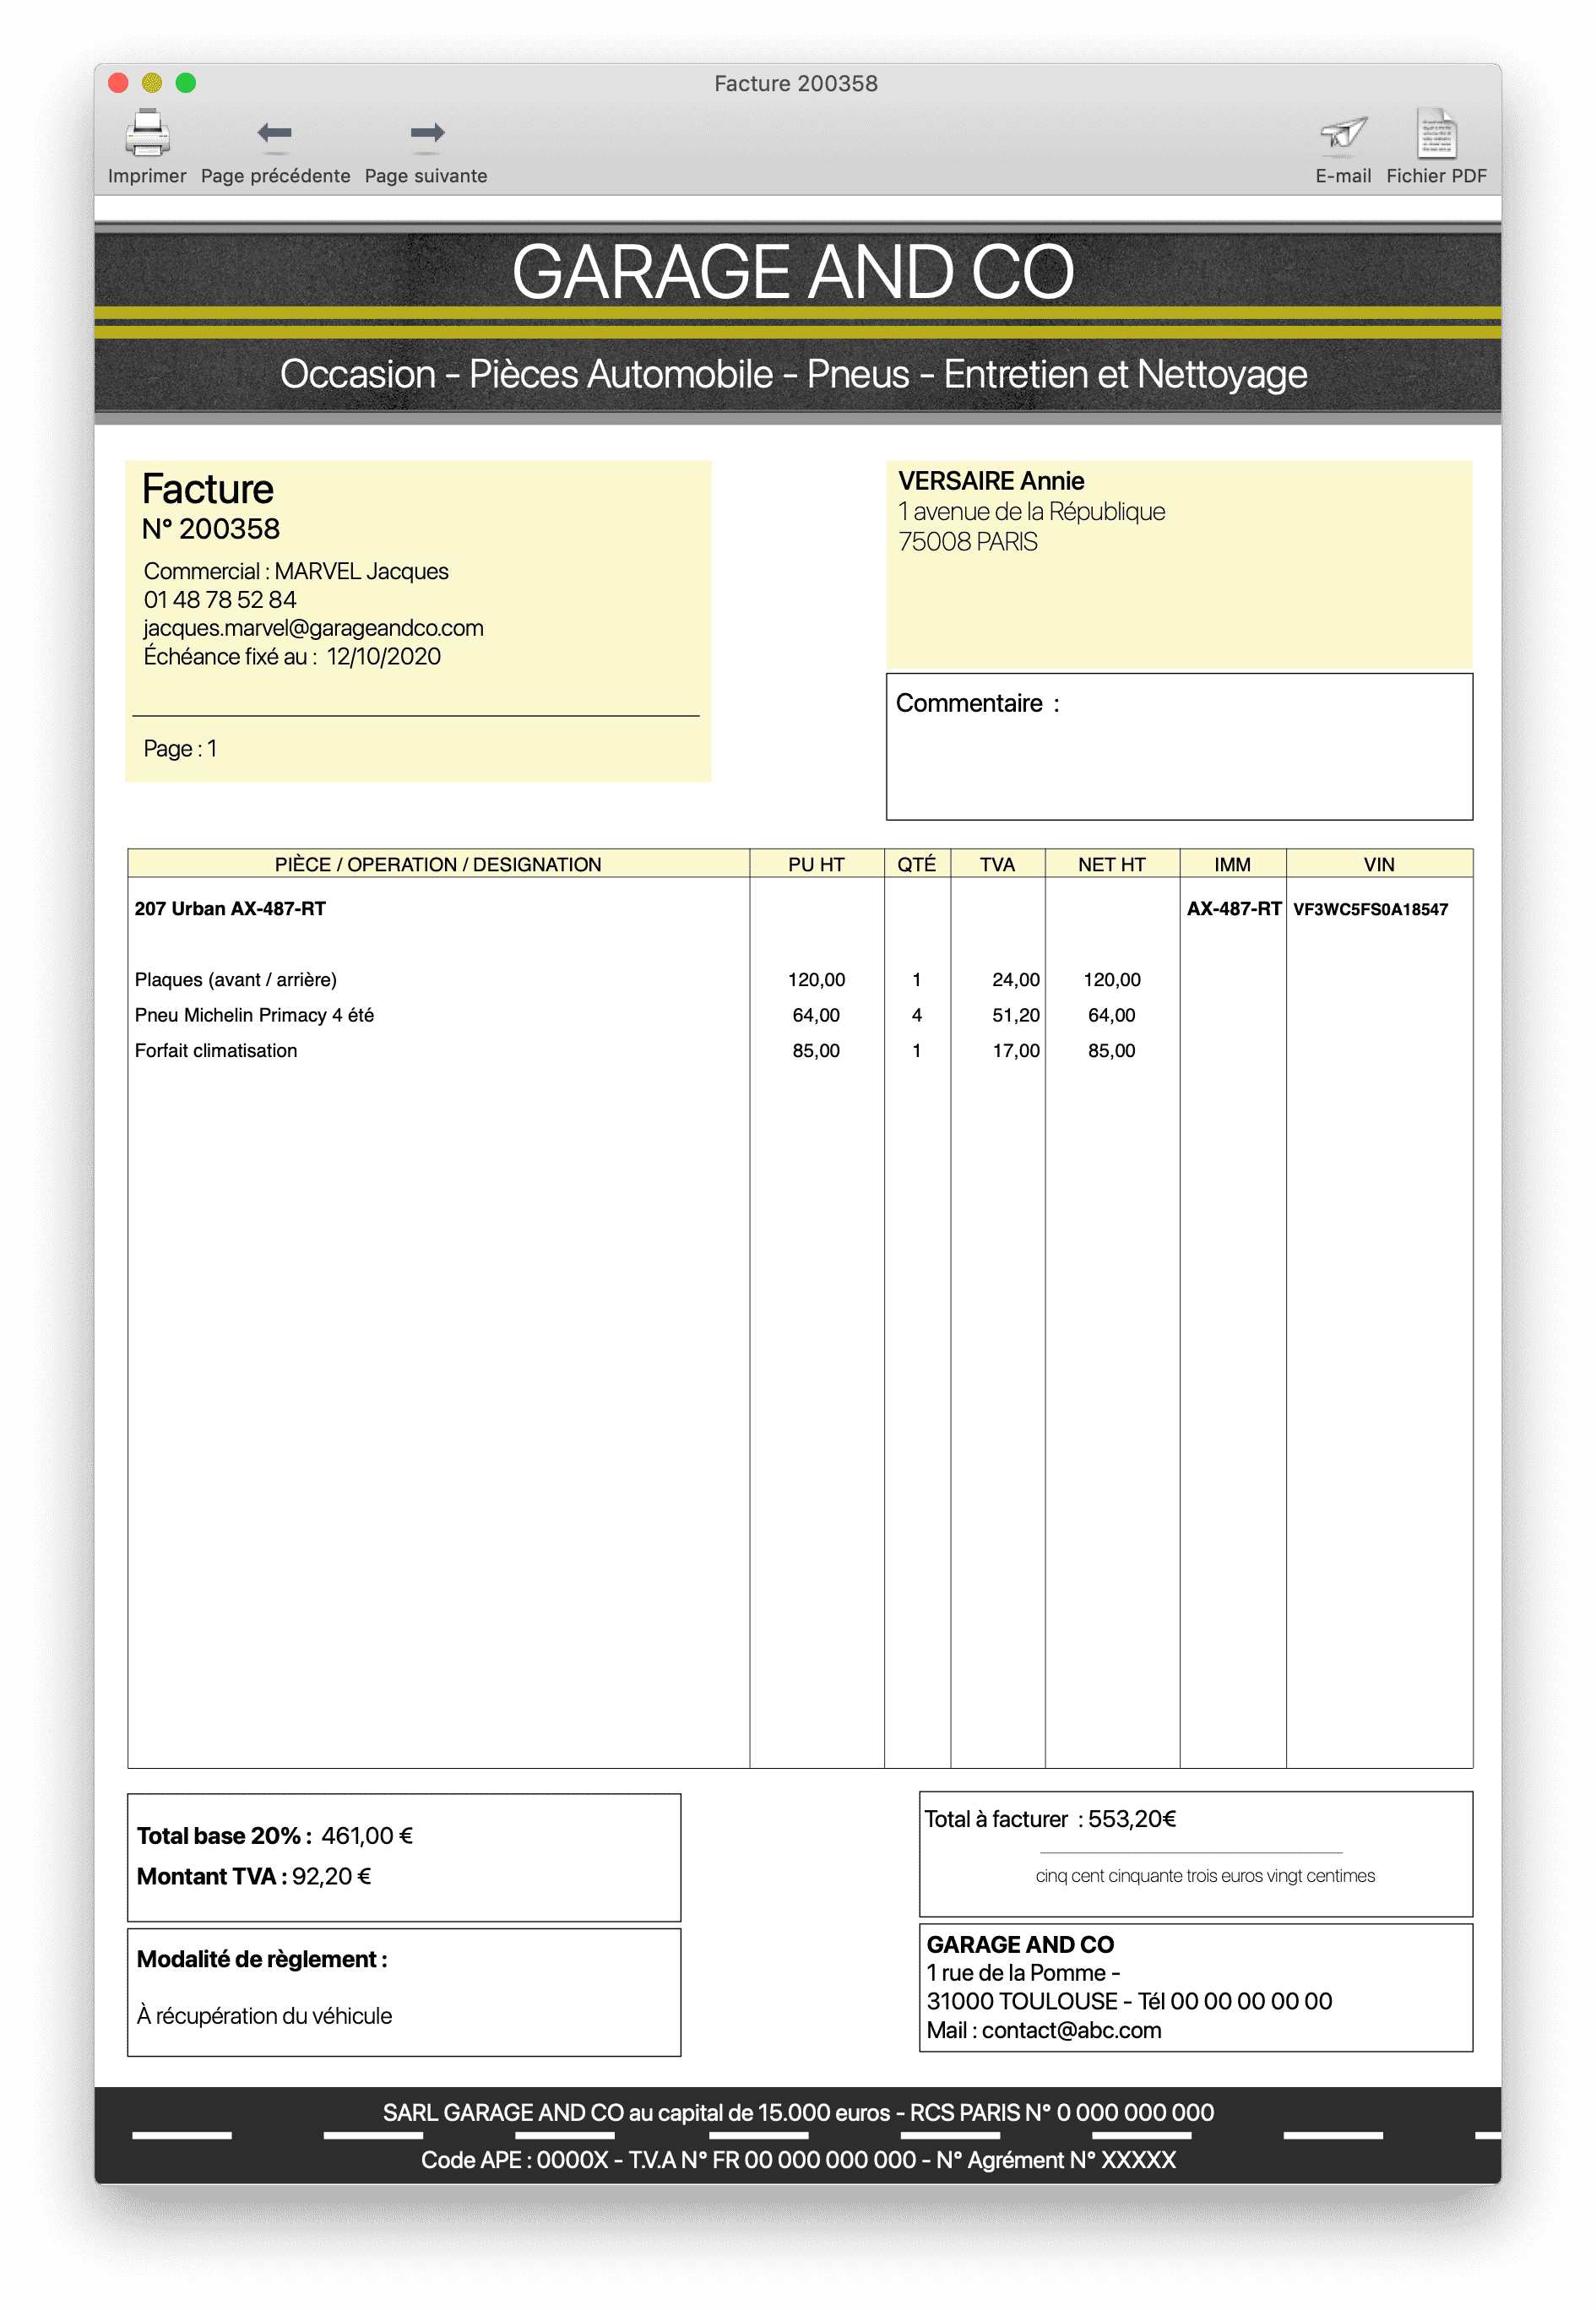Click amount in words cinq cent cinquante trois

click(1205, 1876)
